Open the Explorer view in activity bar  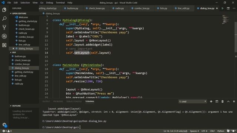(4, 10)
